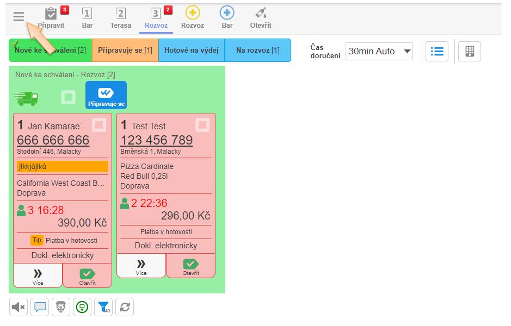
Task: Select the Připravuje se status tab
Action: click(125, 51)
